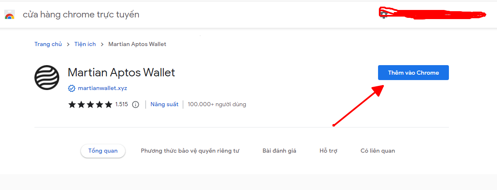This screenshot has width=497, height=190.
Task: Click the 100.000+ người dùng text
Action: pos(217,104)
